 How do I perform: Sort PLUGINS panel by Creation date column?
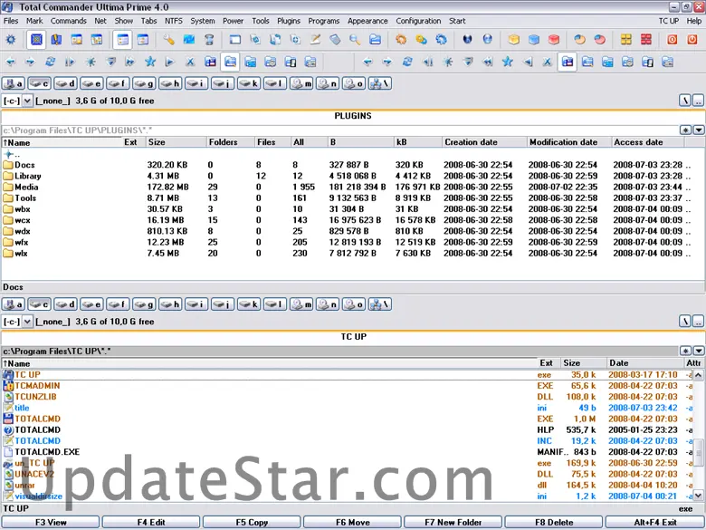click(484, 142)
